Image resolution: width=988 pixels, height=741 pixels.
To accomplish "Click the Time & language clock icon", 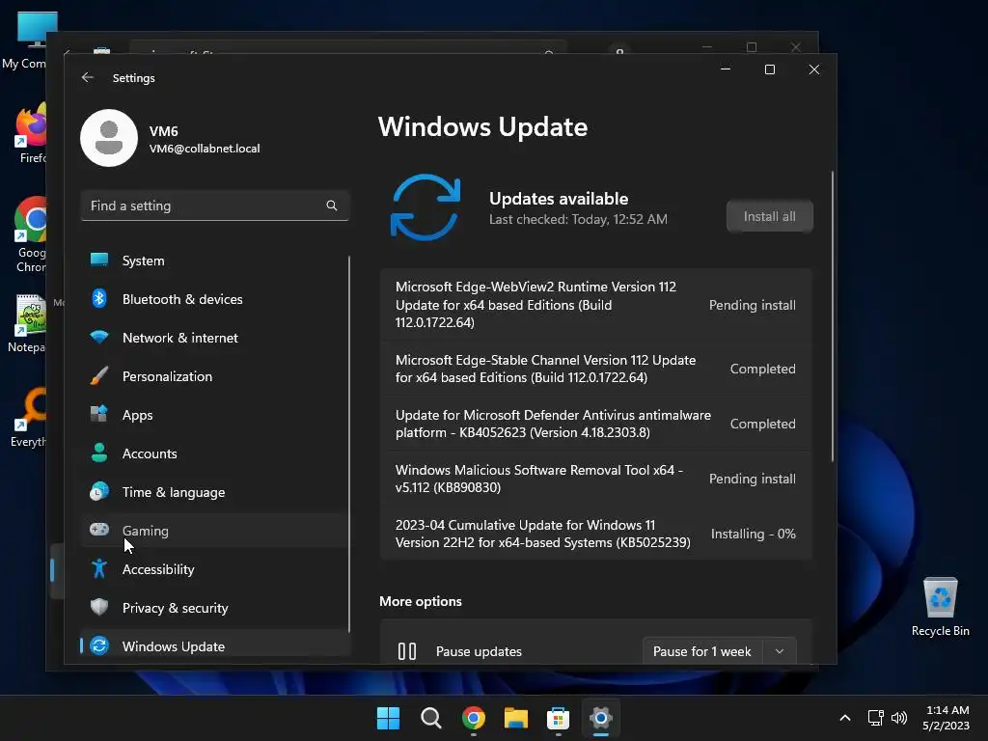I will click(x=99, y=491).
